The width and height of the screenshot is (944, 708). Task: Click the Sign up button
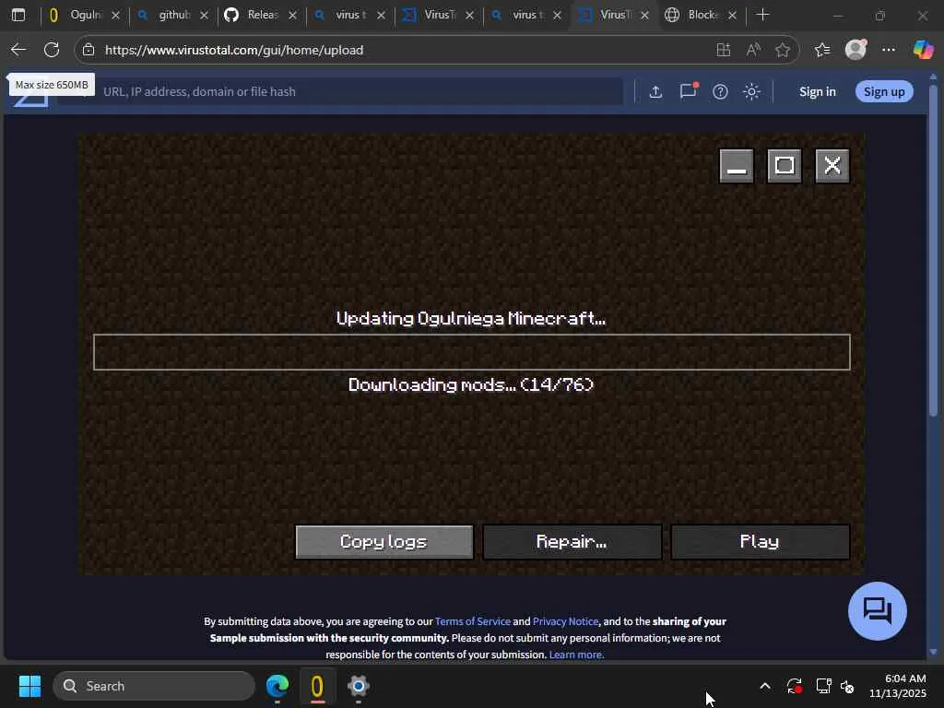tap(884, 91)
